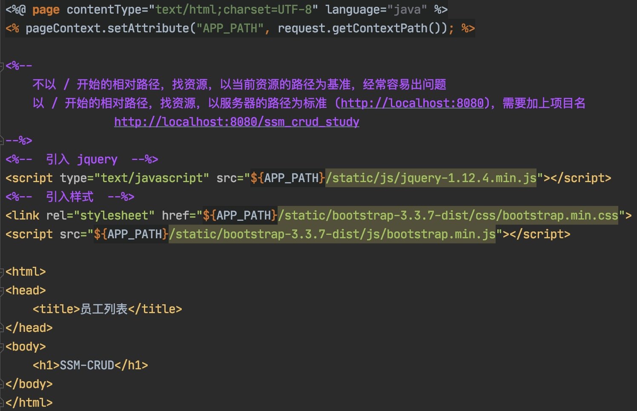Click the closing </script> after jquery path
The width and height of the screenshot is (637, 411).
pos(581,178)
